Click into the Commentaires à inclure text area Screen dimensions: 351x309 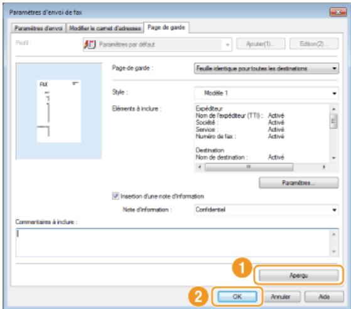(x=173, y=243)
